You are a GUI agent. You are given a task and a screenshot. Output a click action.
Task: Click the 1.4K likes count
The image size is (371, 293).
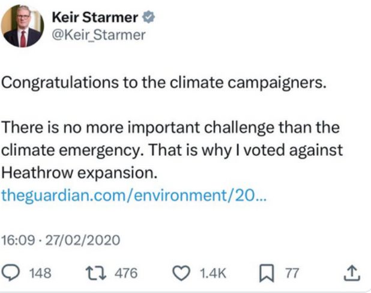(x=213, y=273)
